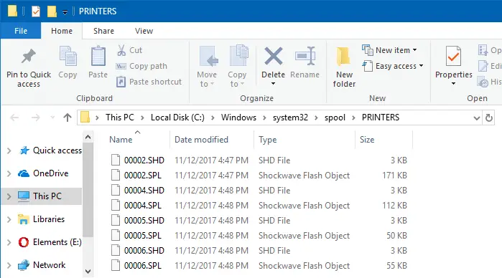Switch to the Home ribbon tab
The height and width of the screenshot is (278, 502).
[x=62, y=31]
